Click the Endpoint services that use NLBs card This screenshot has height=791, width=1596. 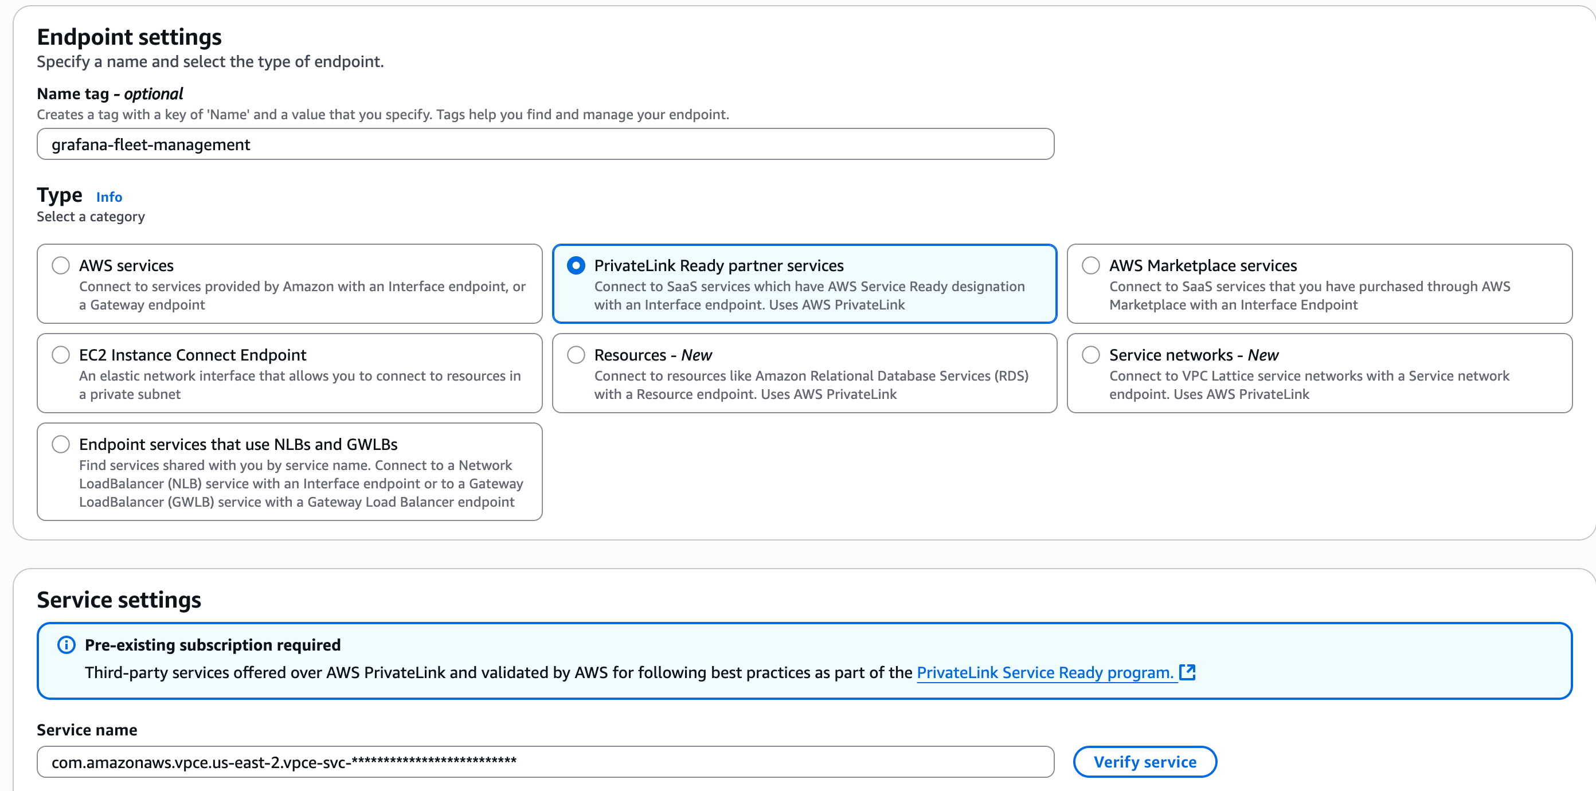coord(290,472)
